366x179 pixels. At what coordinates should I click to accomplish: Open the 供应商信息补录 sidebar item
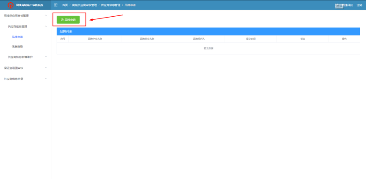pyautogui.click(x=13, y=79)
